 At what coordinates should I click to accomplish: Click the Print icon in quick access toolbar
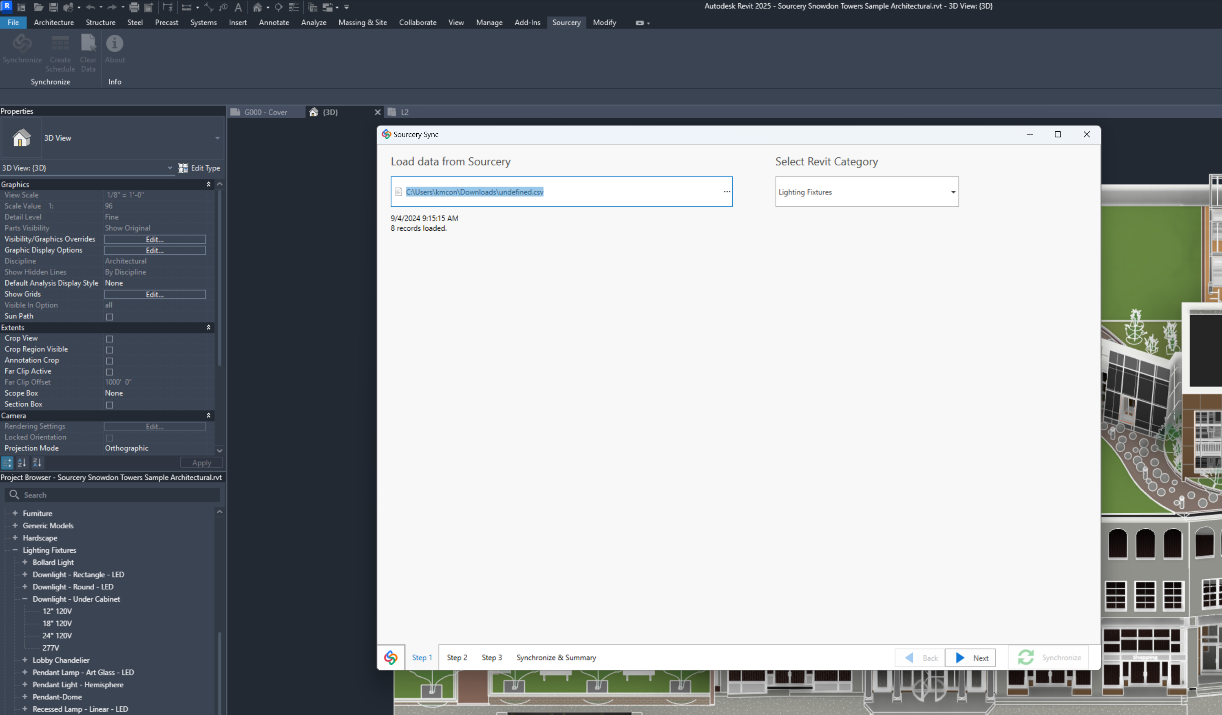[134, 7]
